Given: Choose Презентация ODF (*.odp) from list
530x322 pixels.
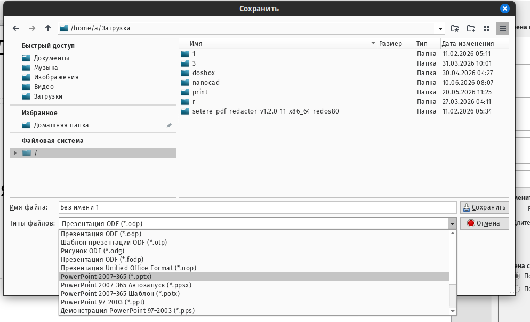Looking at the screenshot, I should 254,234.
